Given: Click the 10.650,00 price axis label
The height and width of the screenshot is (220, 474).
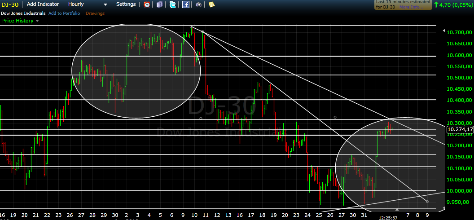Looking at the screenshot, I should pyautogui.click(x=459, y=44).
